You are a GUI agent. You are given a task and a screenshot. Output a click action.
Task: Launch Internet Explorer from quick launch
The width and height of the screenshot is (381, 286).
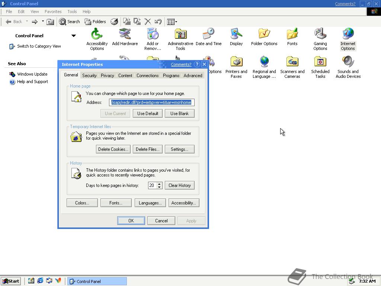click(x=40, y=281)
